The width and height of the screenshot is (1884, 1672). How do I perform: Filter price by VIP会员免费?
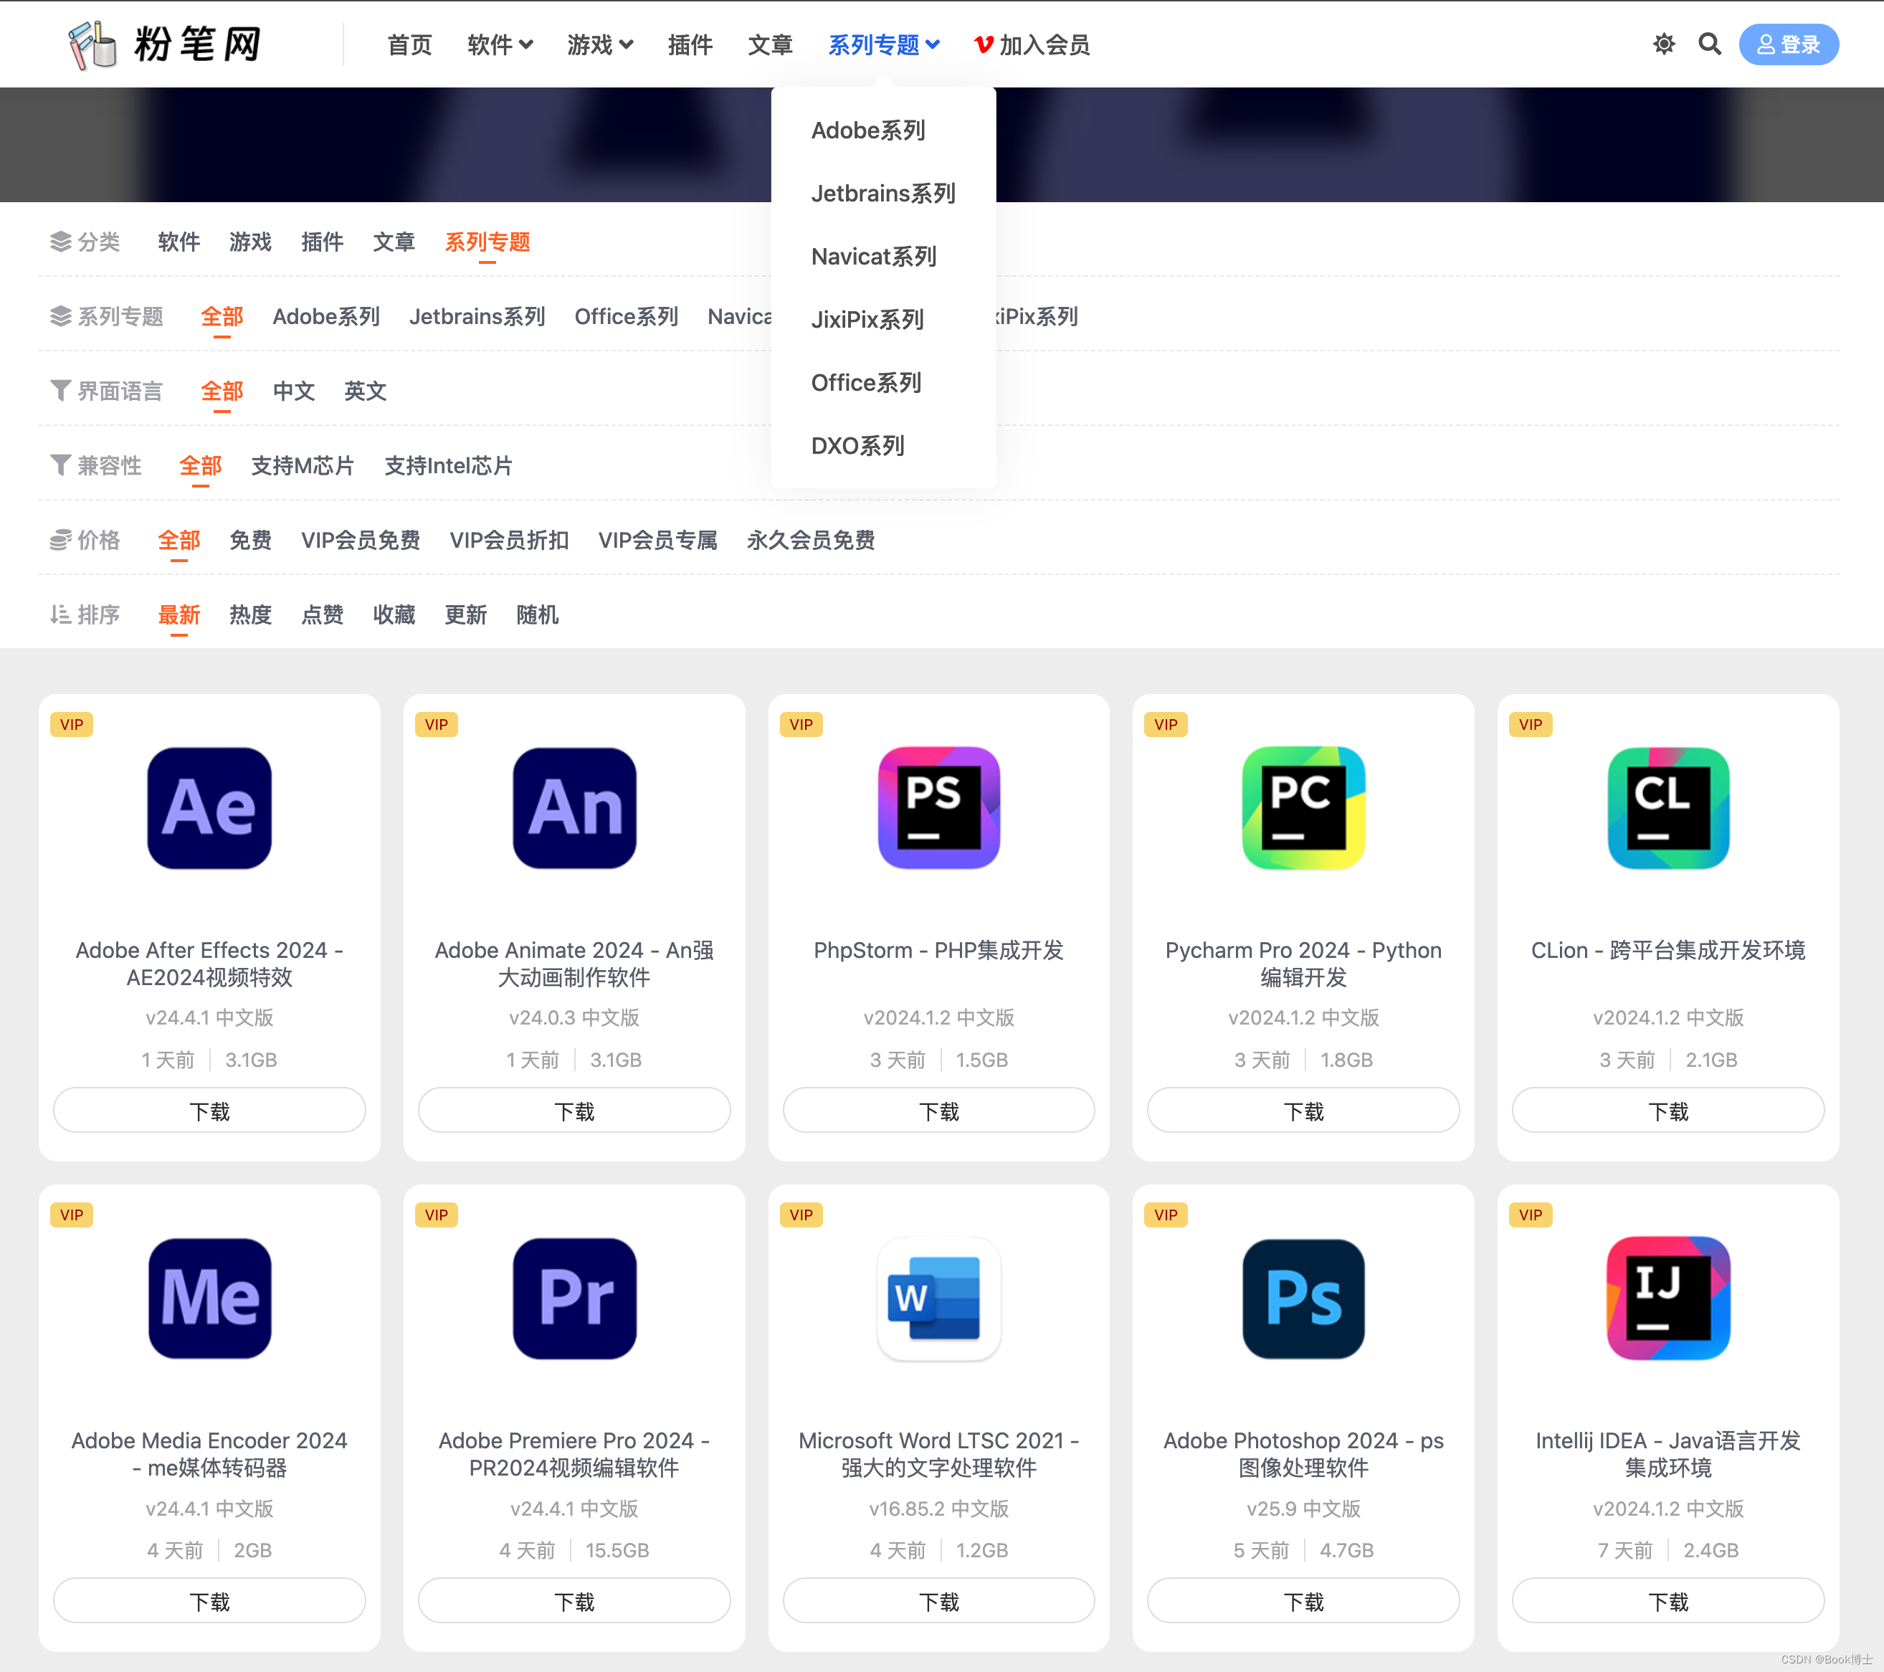click(361, 540)
